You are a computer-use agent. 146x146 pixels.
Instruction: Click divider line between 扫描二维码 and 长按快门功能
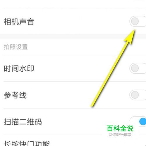click(x=53, y=135)
